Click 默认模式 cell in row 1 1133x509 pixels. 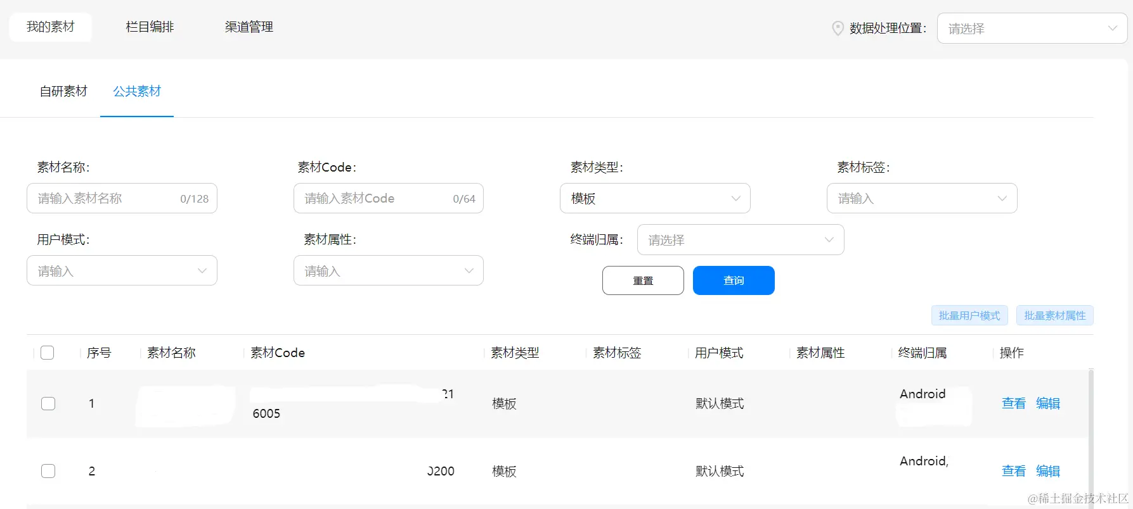[720, 403]
